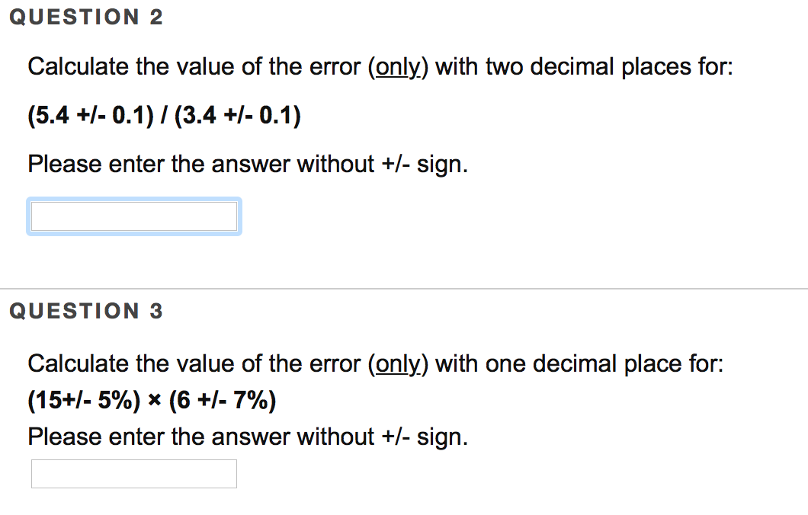Click the divider line between the two questions
Screen dimensions: 808x515
(404, 288)
